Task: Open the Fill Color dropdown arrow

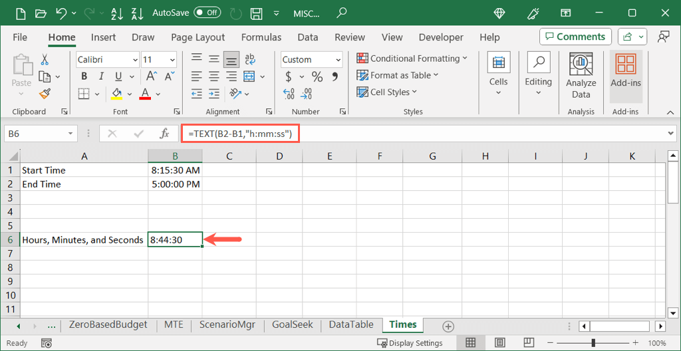Action: [130, 94]
